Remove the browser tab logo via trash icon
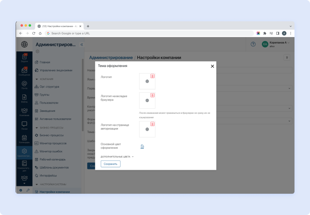This screenshot has height=215, width=310. pos(152,95)
